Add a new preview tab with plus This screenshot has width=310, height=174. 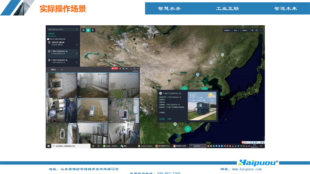(62, 70)
